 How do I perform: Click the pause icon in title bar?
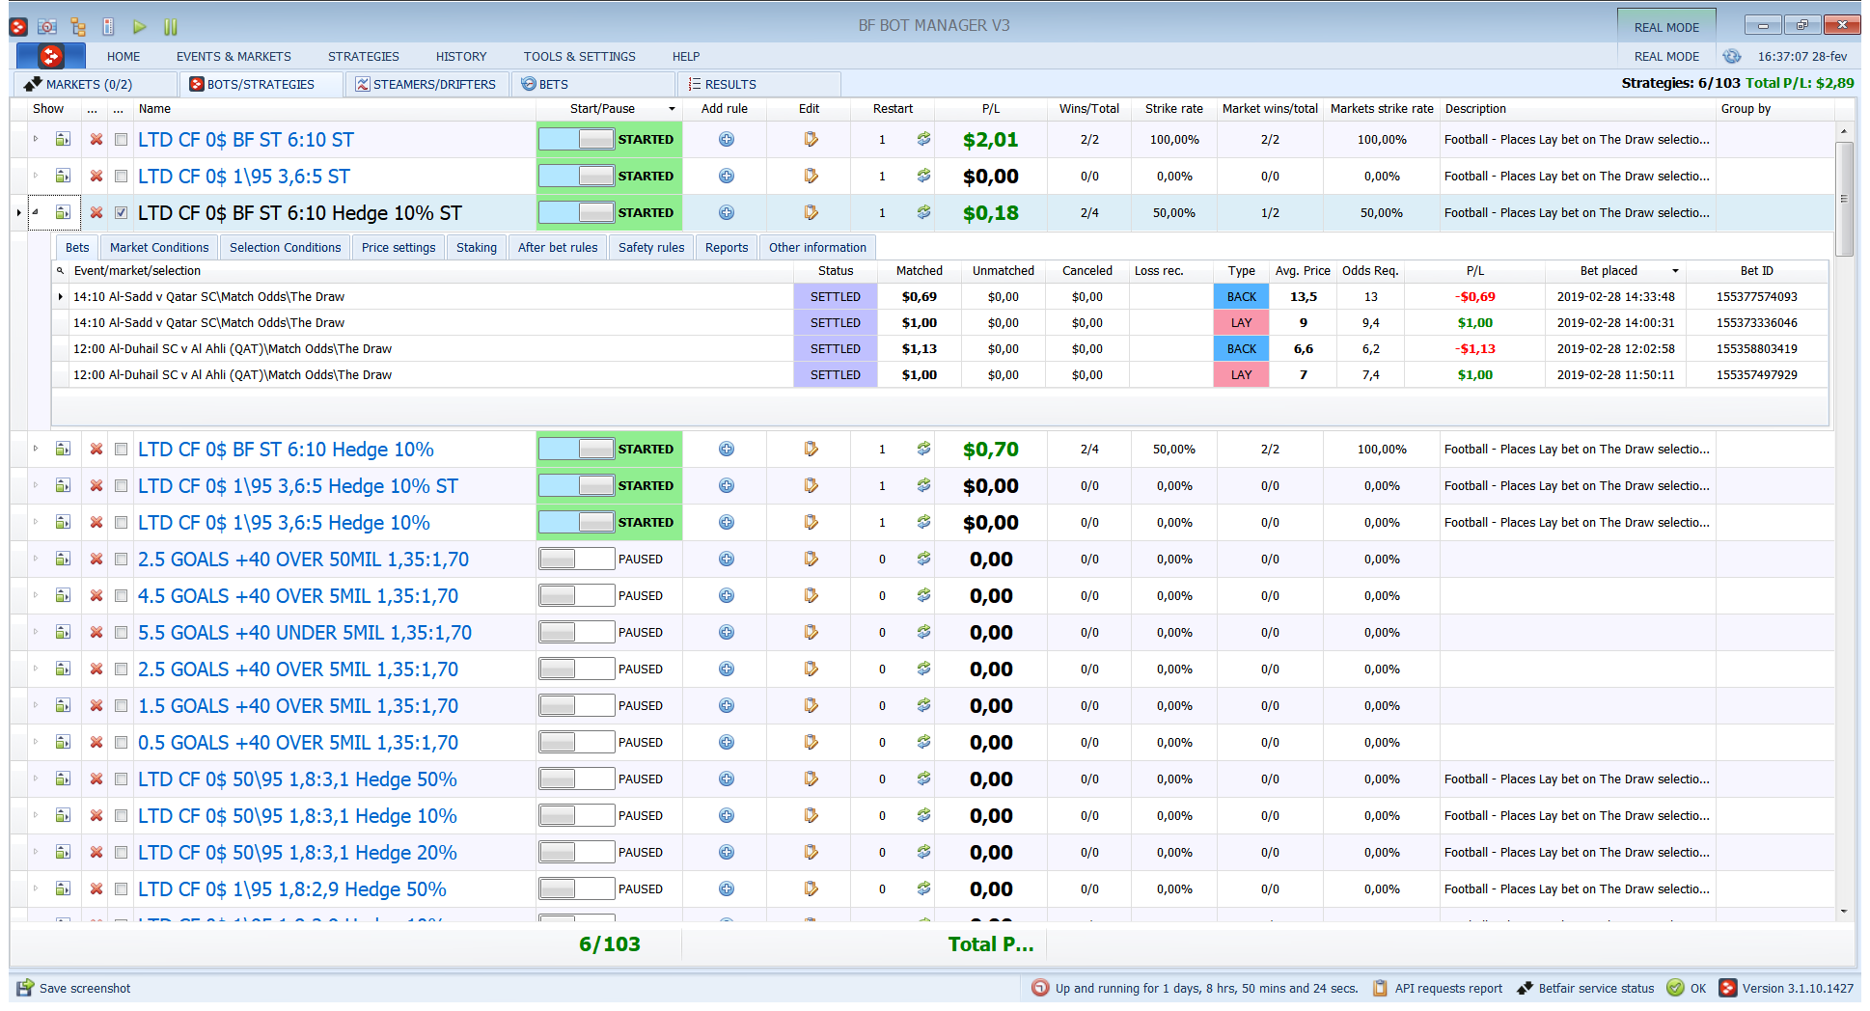pos(171,27)
